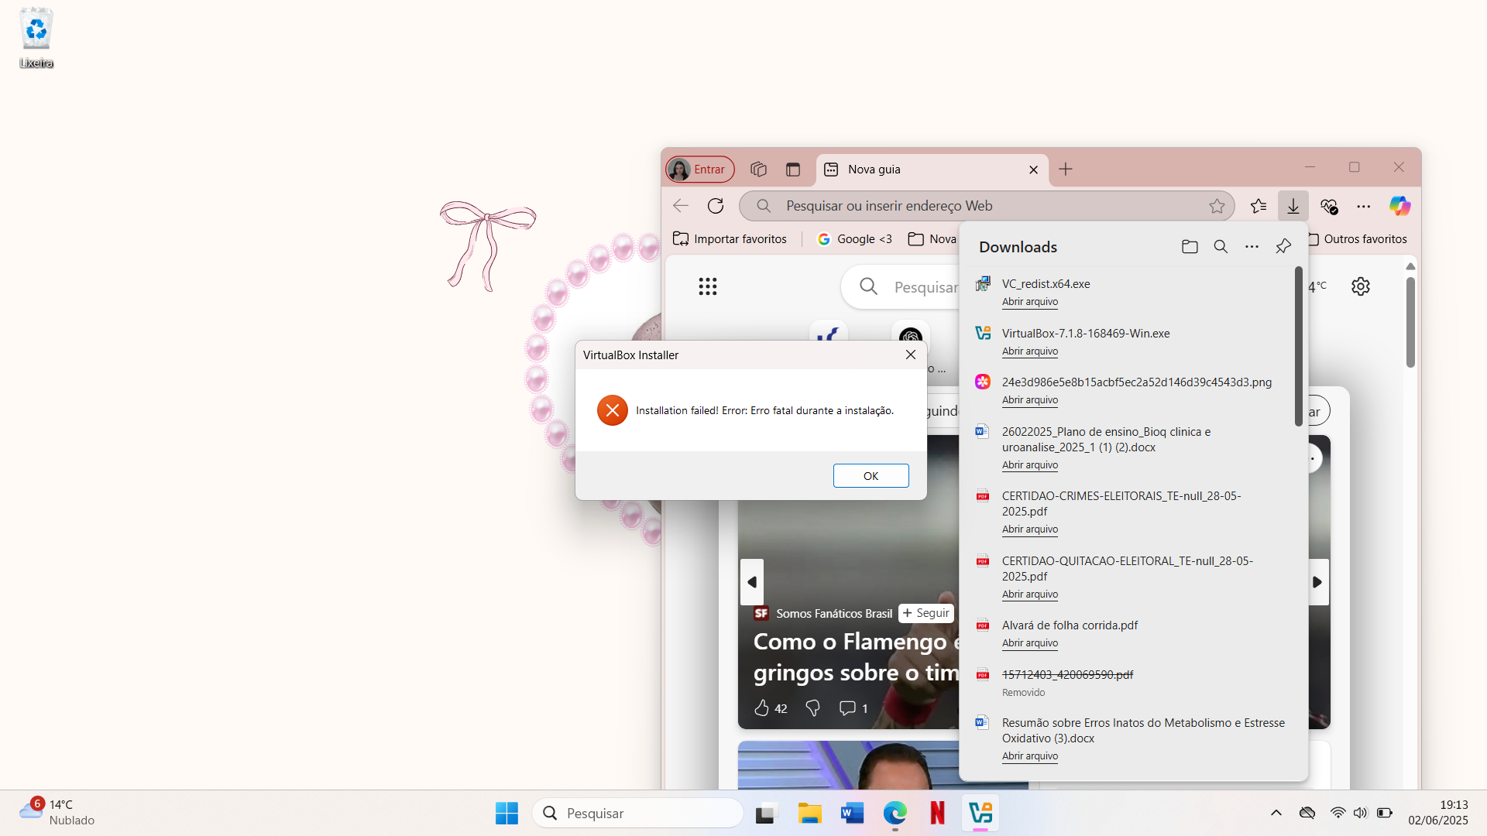Open a new tab with plus button
Screen dimensions: 1487x836
coord(1066,169)
